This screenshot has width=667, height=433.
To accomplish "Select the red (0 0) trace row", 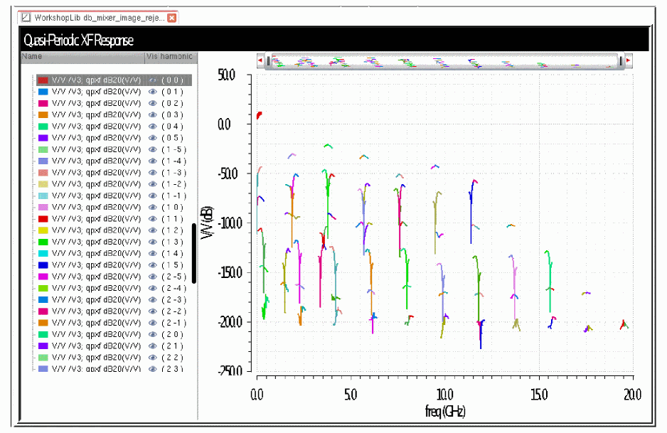I will pyautogui.click(x=92, y=80).
